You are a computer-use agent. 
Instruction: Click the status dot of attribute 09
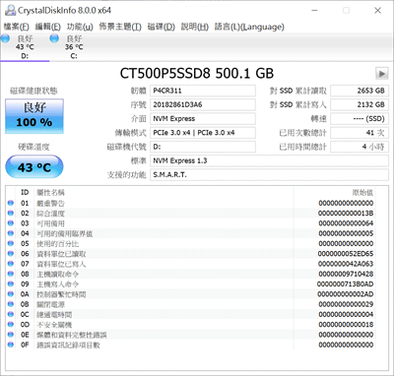click(x=11, y=284)
